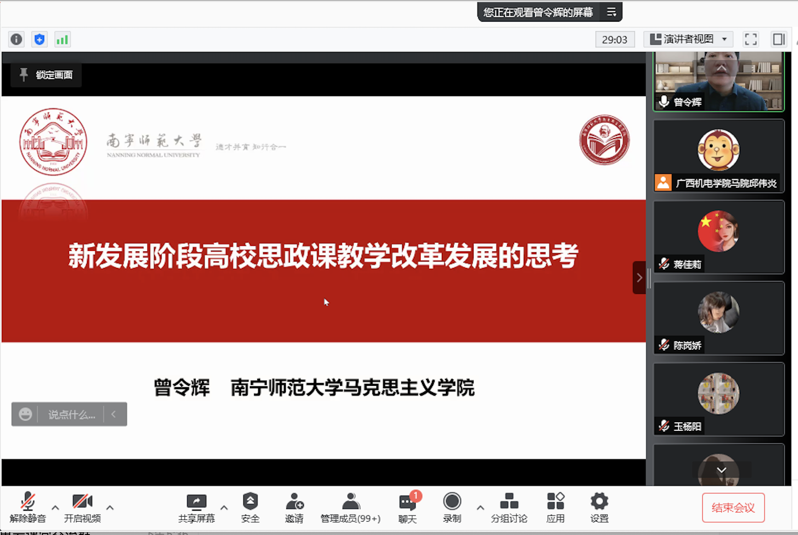The height and width of the screenshot is (535, 798).
Task: End the meeting with 结束会议
Action: (733, 507)
